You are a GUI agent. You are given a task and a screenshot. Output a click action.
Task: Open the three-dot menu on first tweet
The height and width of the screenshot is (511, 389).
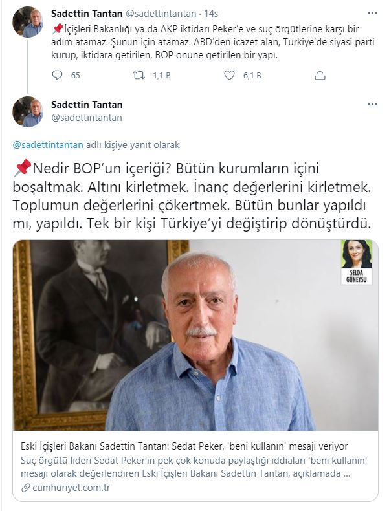(372, 14)
